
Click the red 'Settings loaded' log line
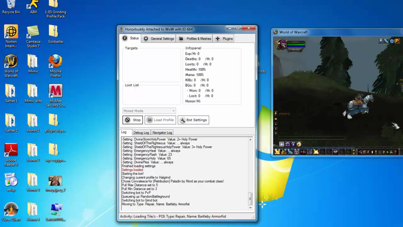[x=132, y=170]
